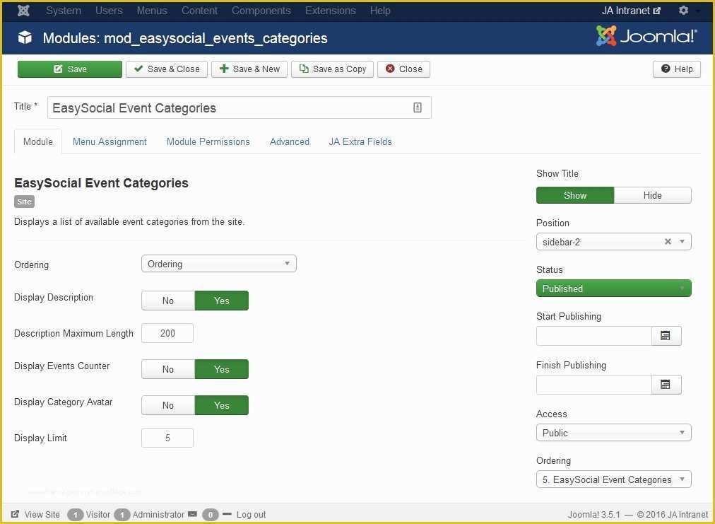Open the Published status dropdown
Viewport: 715px width, 524px height.
pos(614,289)
